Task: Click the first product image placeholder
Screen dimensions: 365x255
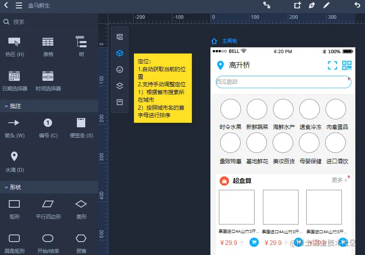Action: 236,207
